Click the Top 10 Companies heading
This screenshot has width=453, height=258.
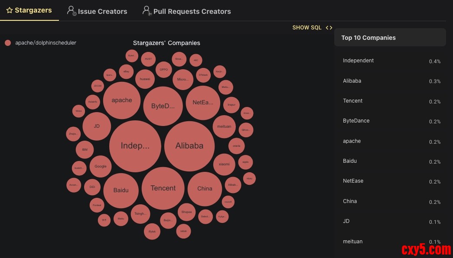(368, 38)
